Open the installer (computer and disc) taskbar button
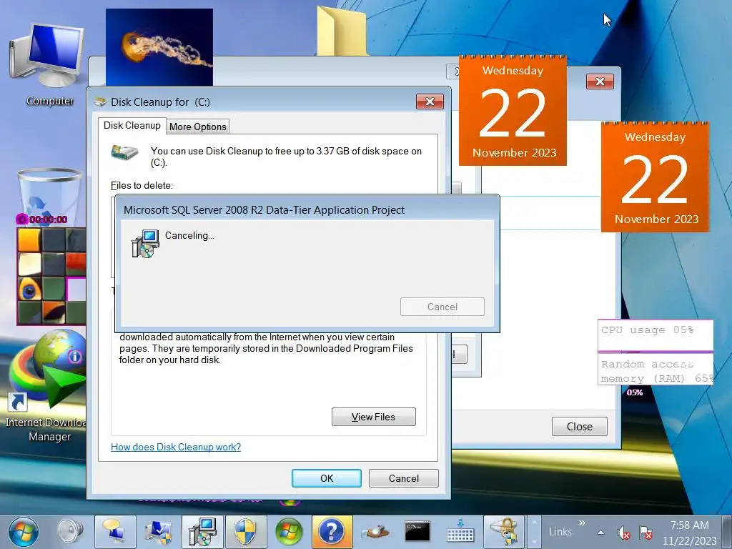 tap(202, 532)
